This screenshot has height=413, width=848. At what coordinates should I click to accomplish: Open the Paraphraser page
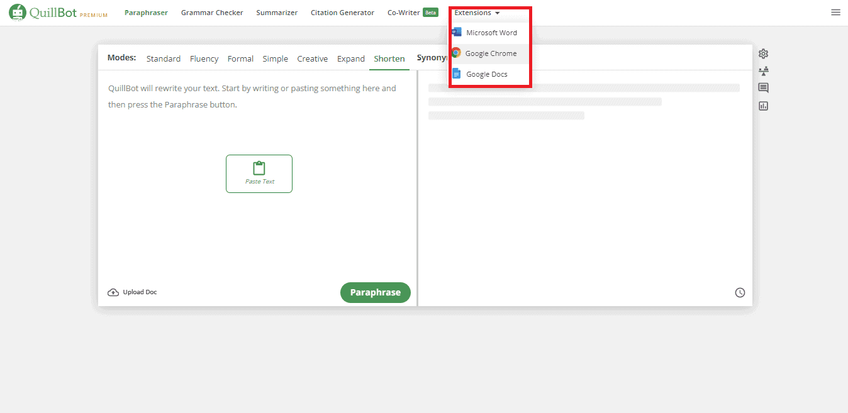click(x=146, y=13)
